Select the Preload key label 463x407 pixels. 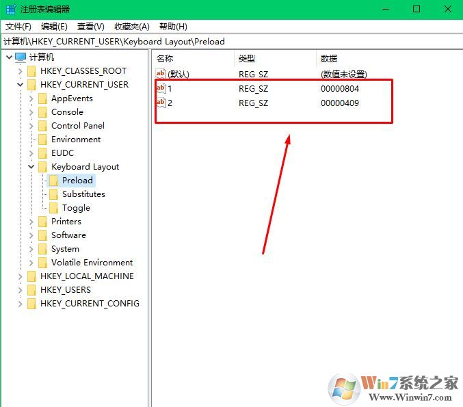pyautogui.click(x=77, y=181)
